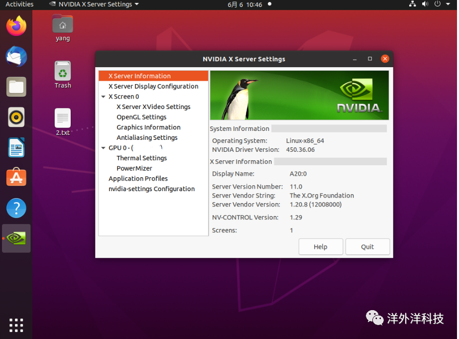Click the Help button

click(x=321, y=247)
